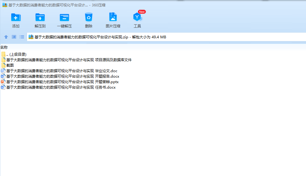Click the folder icon of 上级目录 row
306x176 pixels.
click(3, 54)
